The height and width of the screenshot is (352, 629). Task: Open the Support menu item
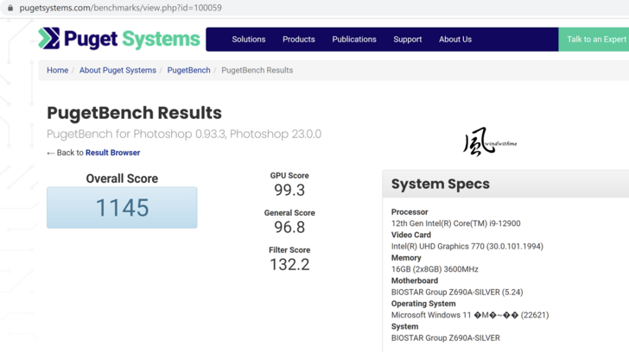pyautogui.click(x=408, y=40)
